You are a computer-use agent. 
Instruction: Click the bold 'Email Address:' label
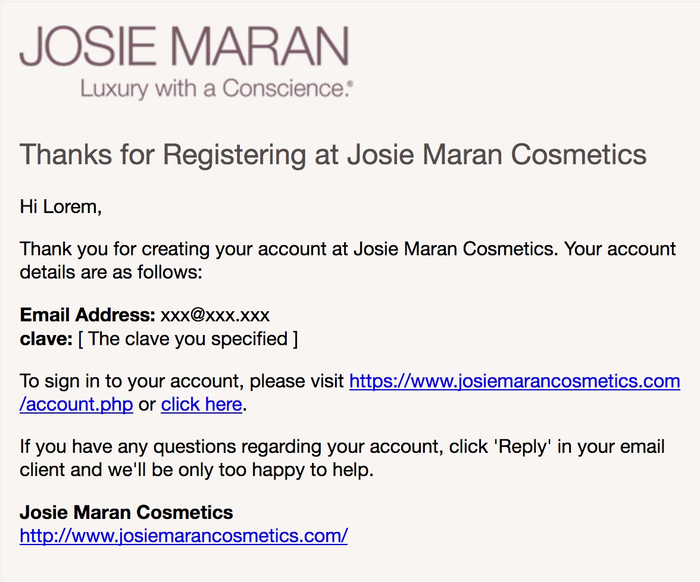click(x=87, y=315)
